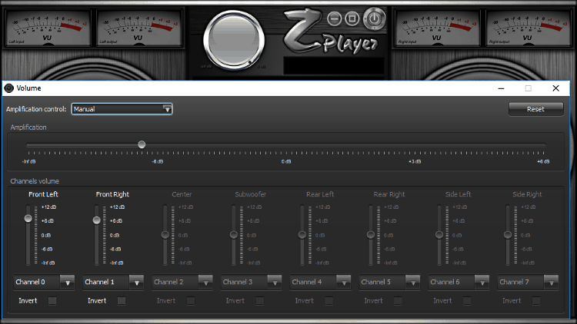Screen dimensions: 577x324
Task: Open the Channel 0 dropdown
Action: click(44, 282)
